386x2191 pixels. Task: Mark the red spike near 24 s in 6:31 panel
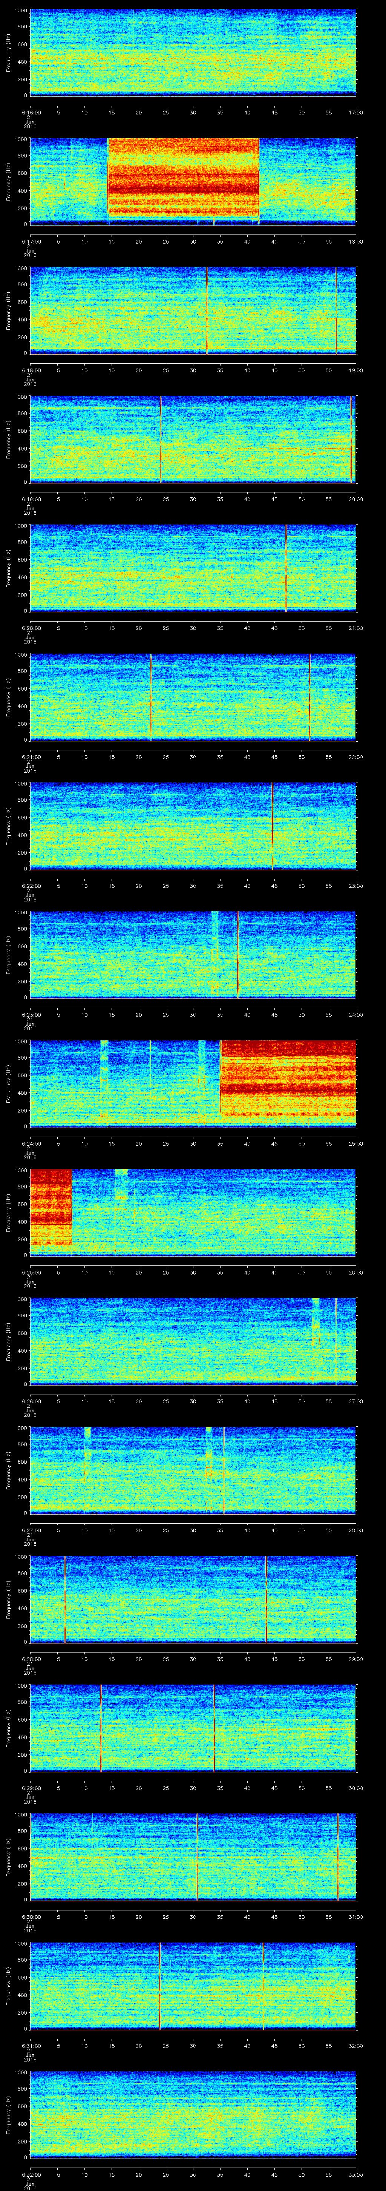tap(159, 1985)
